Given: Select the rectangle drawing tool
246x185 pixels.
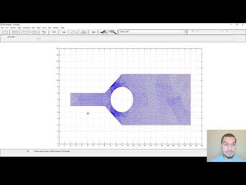Looking at the screenshot, I should pos(5,32).
